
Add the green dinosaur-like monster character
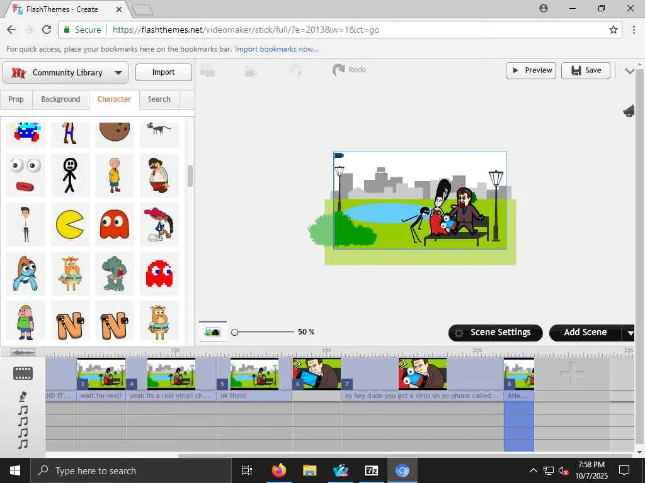click(115, 274)
